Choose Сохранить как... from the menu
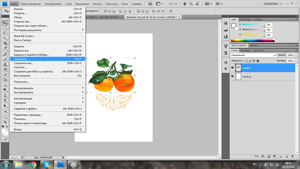The width and height of the screenshot is (300, 169). [x=23, y=63]
